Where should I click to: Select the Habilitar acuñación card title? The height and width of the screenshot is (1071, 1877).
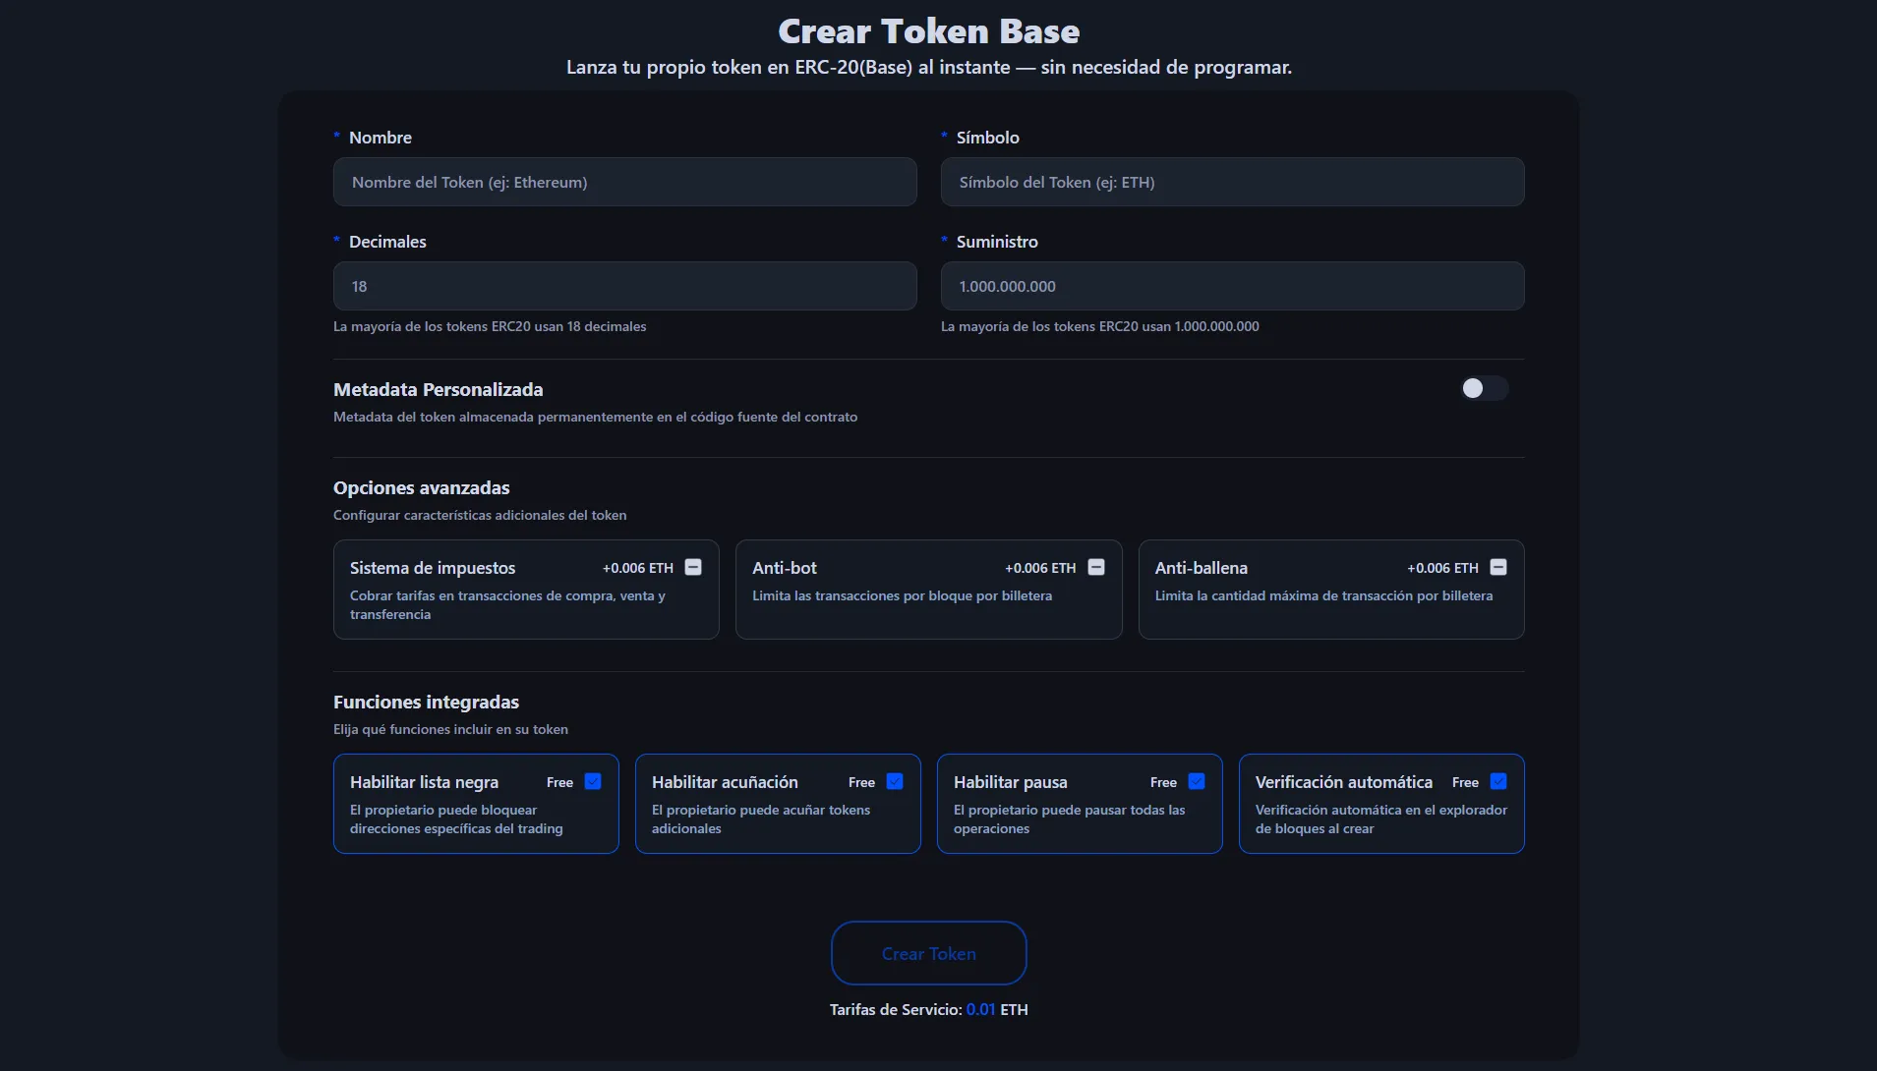(725, 782)
